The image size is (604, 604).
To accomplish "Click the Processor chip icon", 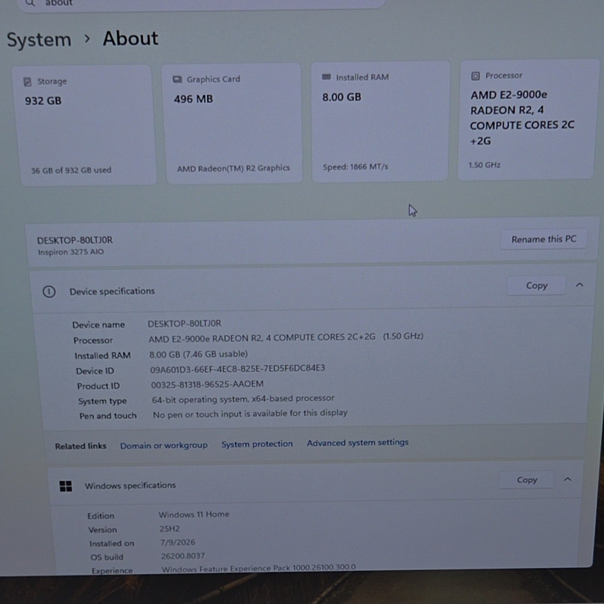I will (x=476, y=76).
